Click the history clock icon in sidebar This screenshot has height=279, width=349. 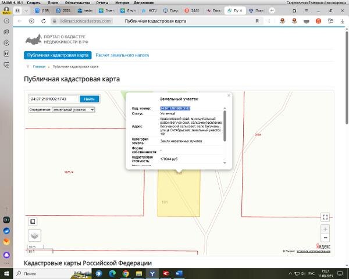click(x=6, y=21)
